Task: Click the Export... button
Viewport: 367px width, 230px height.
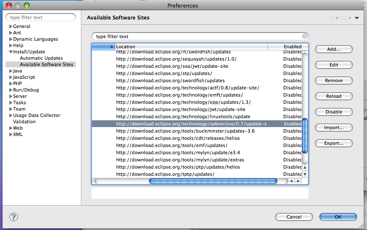Action: coord(334,143)
